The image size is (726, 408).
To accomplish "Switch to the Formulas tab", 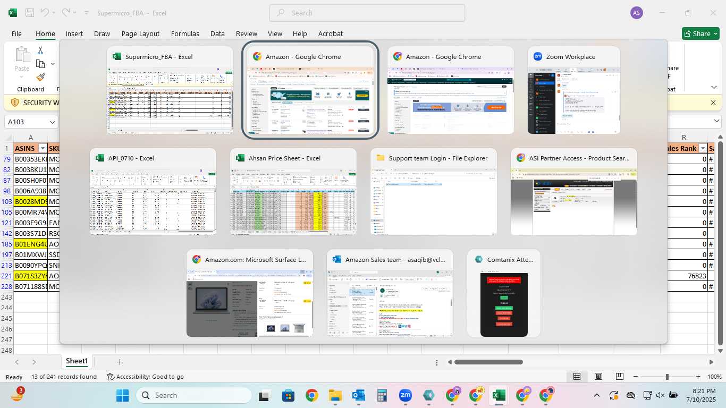I will coord(185,33).
